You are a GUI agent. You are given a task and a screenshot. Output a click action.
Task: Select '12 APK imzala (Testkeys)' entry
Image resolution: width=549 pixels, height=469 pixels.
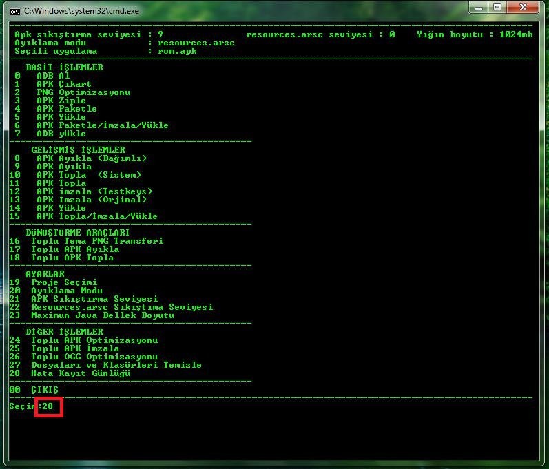81,191
